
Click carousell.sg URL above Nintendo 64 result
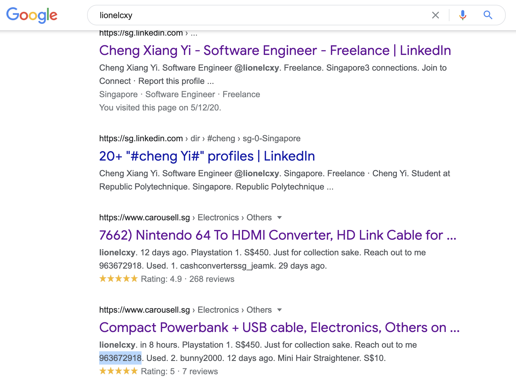[x=185, y=218]
